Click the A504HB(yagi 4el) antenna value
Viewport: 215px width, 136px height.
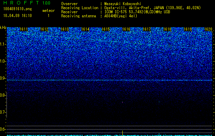click(121, 16)
